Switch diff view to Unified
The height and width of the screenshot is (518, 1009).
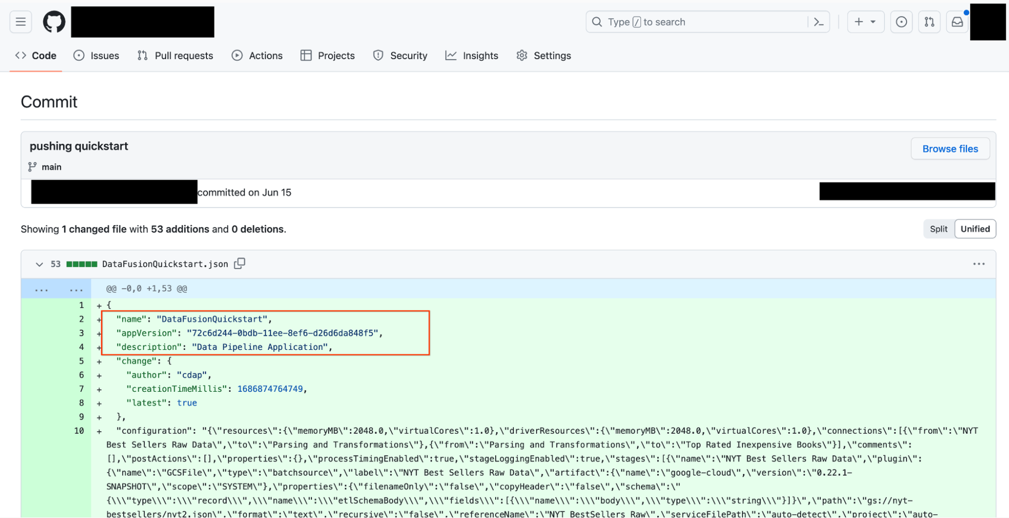(975, 229)
